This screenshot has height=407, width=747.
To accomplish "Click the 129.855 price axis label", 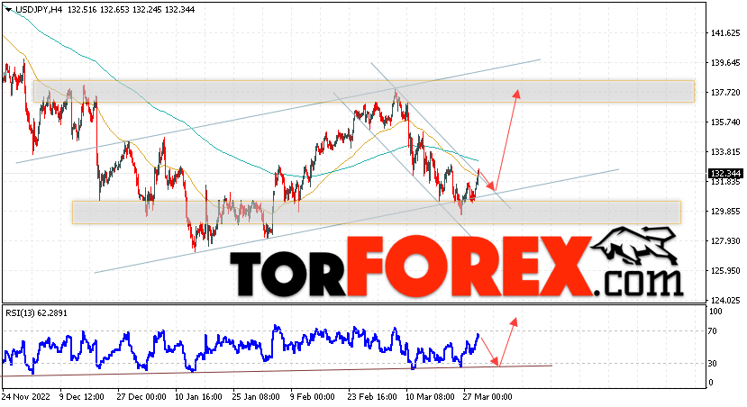I will [x=725, y=212].
